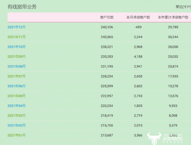Select total customers value 220,254
Viewport: 191px width, 145px height.
[107, 106]
